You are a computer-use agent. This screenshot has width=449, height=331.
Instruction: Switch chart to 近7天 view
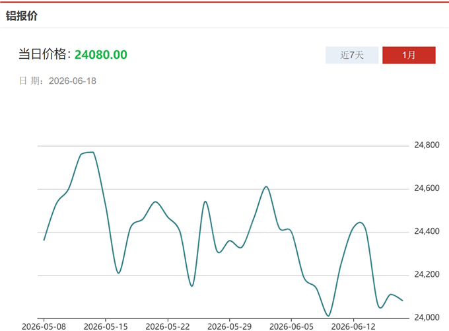coord(352,55)
